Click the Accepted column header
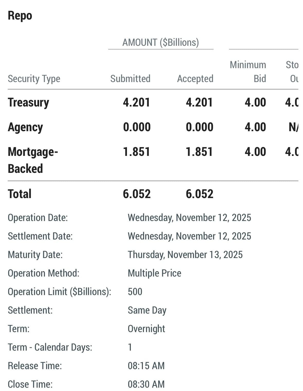This screenshot has height=391, width=303. [x=195, y=79]
